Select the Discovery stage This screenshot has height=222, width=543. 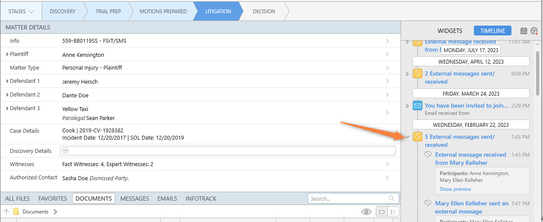pyautogui.click(x=63, y=12)
